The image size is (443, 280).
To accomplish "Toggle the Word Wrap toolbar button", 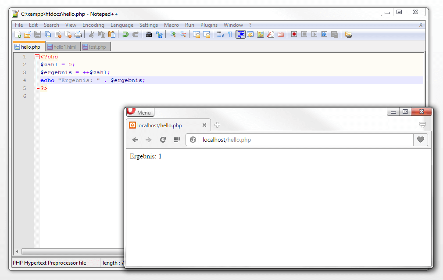I will click(220, 34).
